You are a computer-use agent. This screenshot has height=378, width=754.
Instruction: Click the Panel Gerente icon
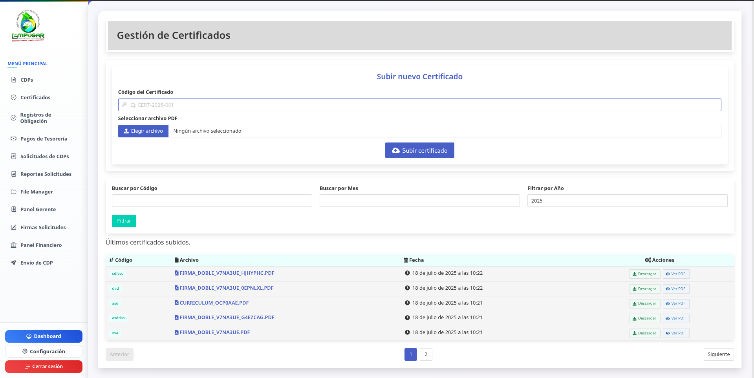click(x=13, y=209)
